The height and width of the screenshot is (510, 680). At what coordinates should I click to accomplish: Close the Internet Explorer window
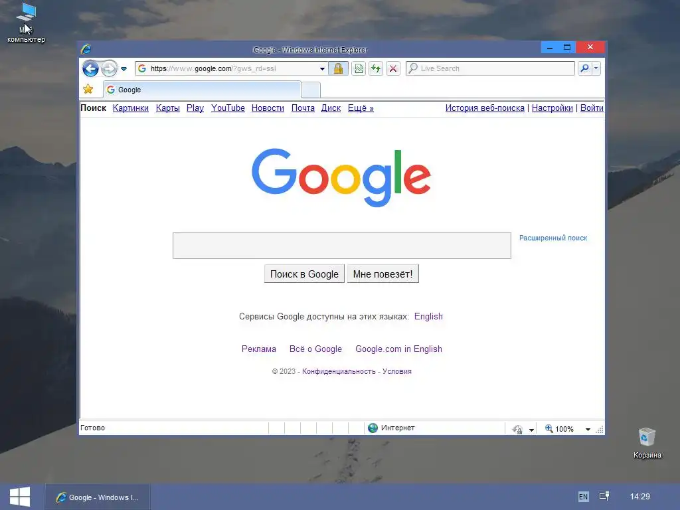tap(590, 47)
